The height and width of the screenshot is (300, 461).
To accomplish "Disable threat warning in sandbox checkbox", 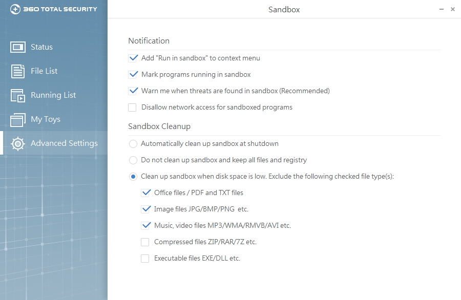I will coord(133,91).
